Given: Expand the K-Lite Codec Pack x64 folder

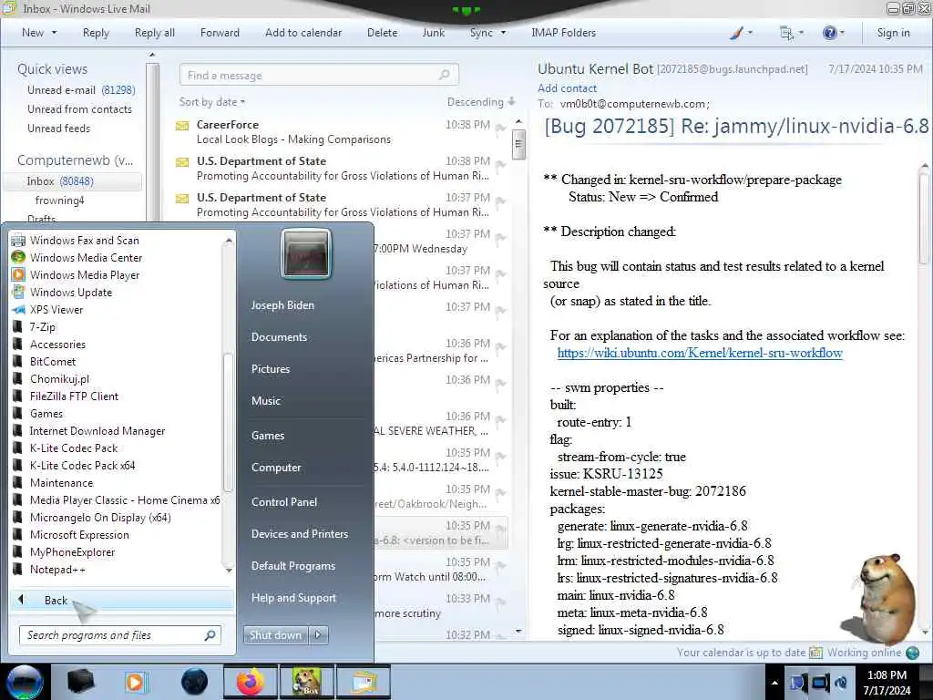Looking at the screenshot, I should (82, 466).
